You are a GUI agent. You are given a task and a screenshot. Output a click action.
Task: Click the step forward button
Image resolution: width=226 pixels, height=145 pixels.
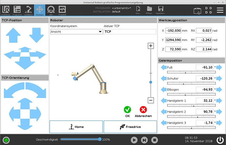[x=144, y=140]
